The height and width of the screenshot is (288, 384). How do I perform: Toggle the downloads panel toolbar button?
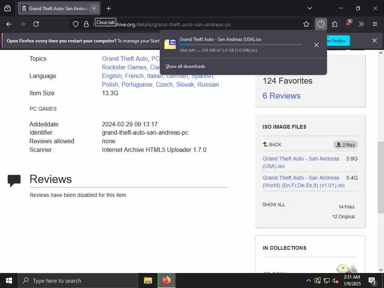[x=321, y=24]
